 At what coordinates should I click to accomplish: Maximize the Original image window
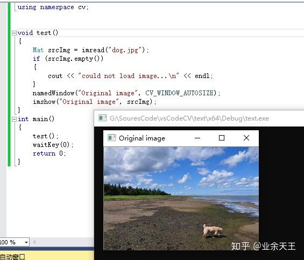click(222, 138)
